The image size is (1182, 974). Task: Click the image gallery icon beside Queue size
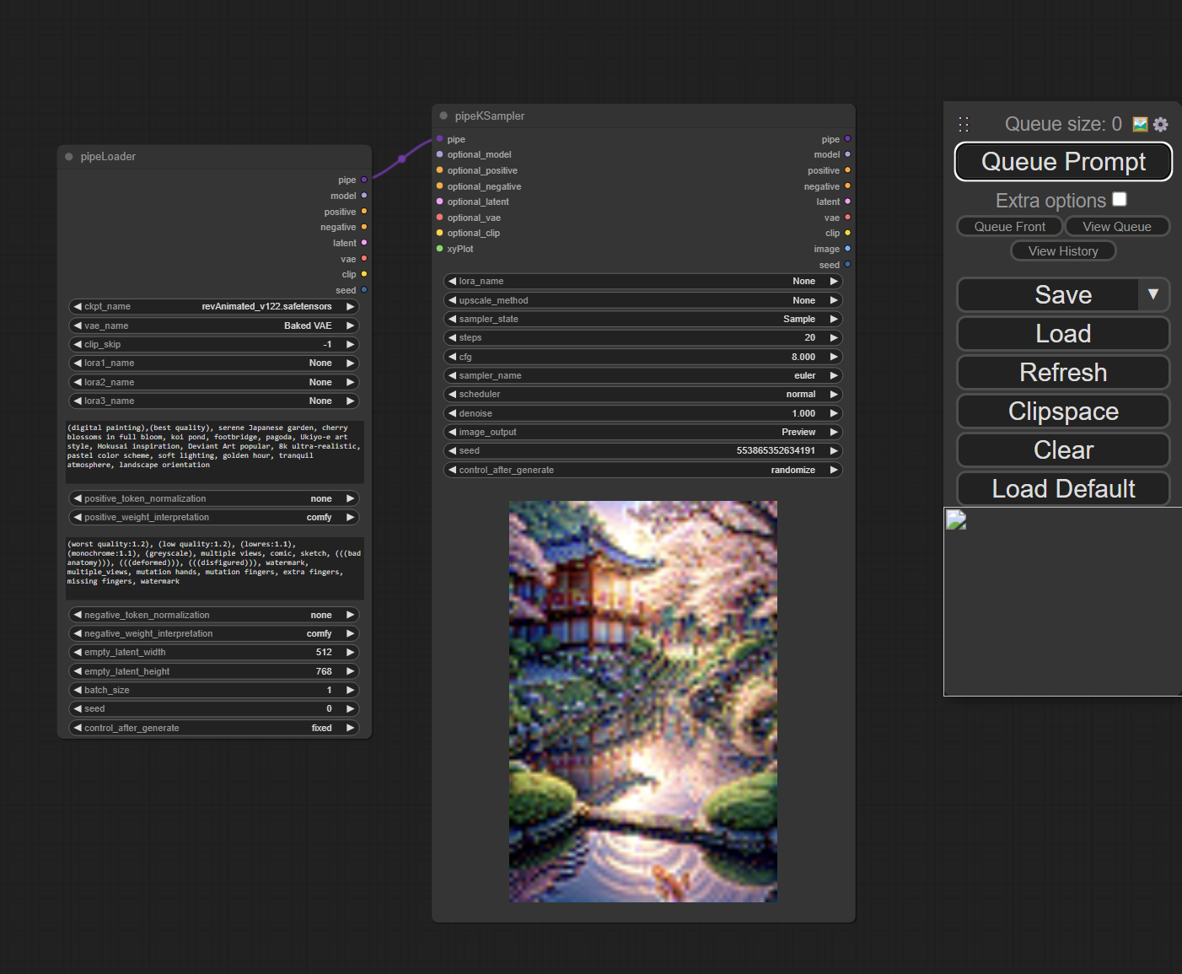tap(1138, 124)
